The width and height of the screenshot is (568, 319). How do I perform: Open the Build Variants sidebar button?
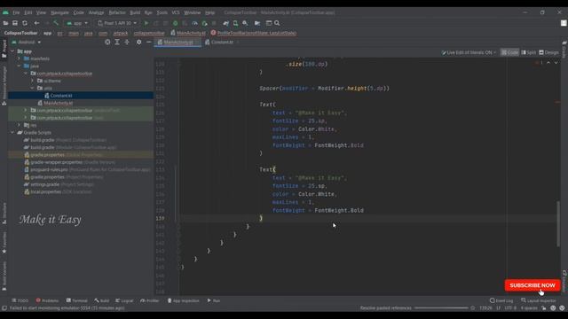4,276
